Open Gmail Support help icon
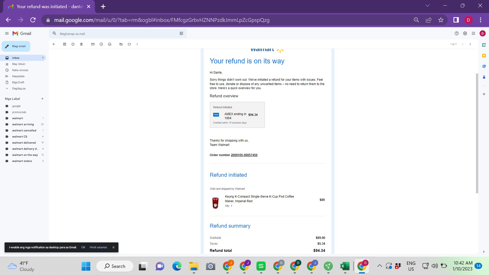The width and height of the screenshot is (489, 275). pos(457,33)
